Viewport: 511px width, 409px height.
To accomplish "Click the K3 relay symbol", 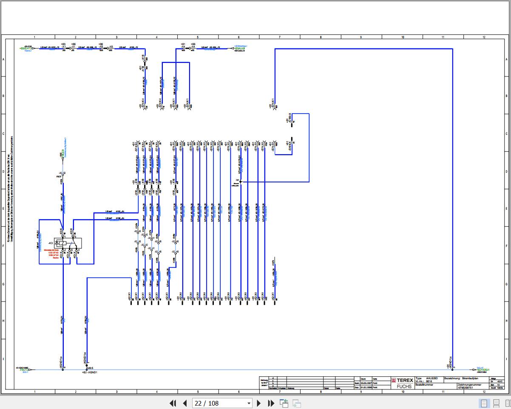I will click(x=68, y=243).
